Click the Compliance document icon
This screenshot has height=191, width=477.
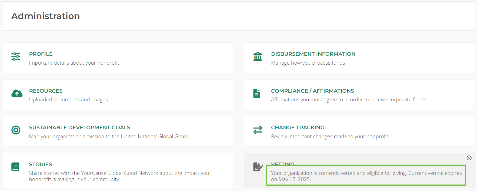257,93
